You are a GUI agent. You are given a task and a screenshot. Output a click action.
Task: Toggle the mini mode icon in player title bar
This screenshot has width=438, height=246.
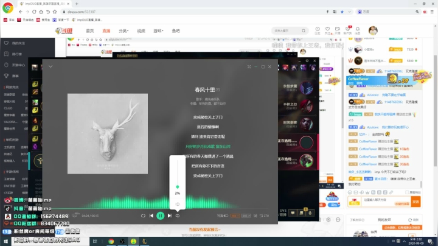click(249, 66)
